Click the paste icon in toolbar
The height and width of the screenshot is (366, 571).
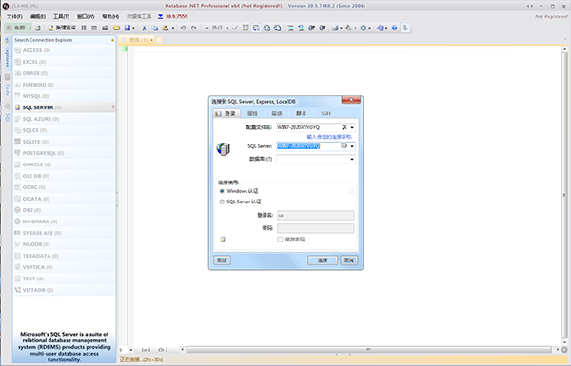point(166,28)
